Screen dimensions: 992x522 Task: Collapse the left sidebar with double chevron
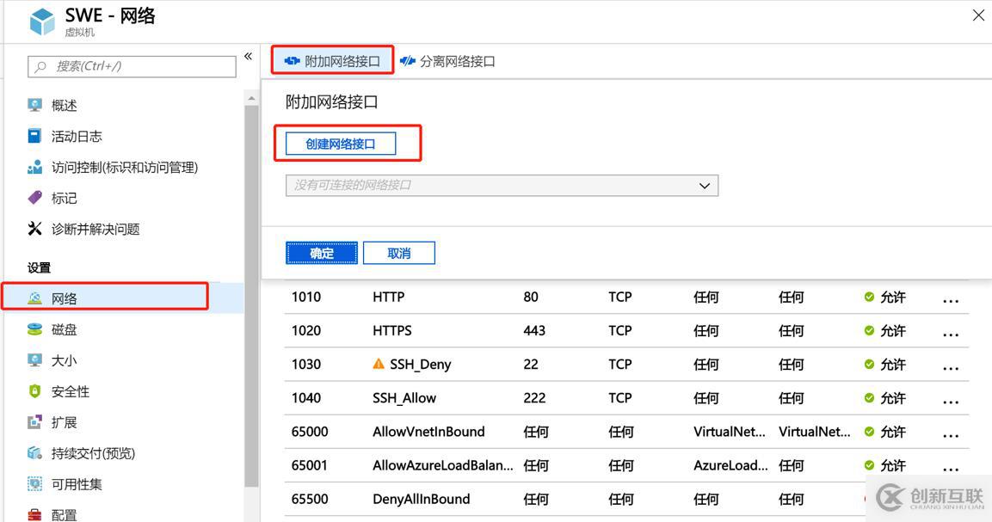(249, 55)
